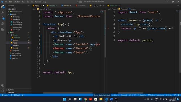Click the LF end-of-line indicator
Viewport: 181px width, 102px height.
pos(135,95)
